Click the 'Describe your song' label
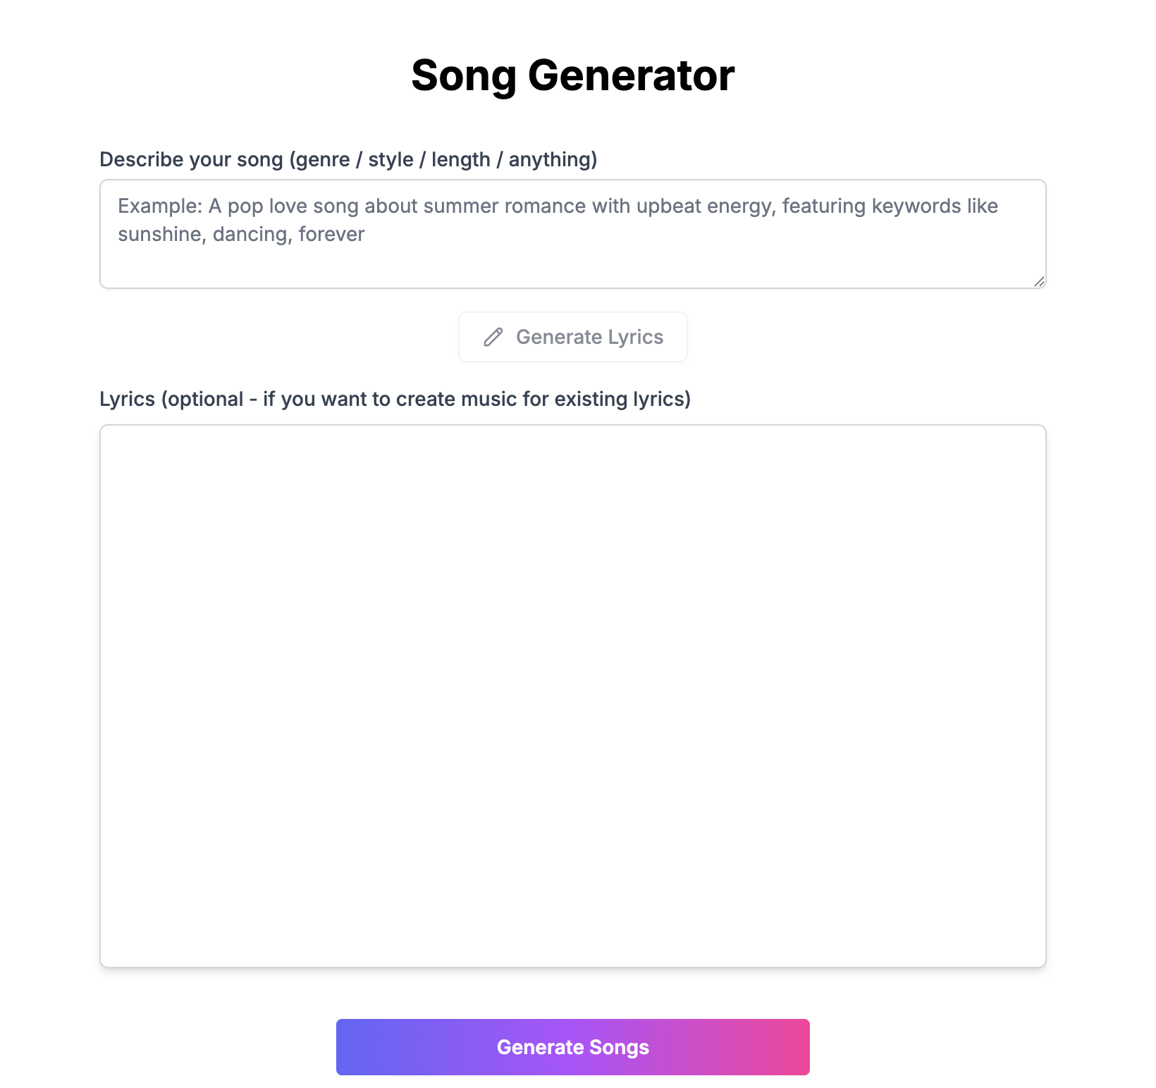The height and width of the screenshot is (1088, 1156). pyautogui.click(x=349, y=159)
